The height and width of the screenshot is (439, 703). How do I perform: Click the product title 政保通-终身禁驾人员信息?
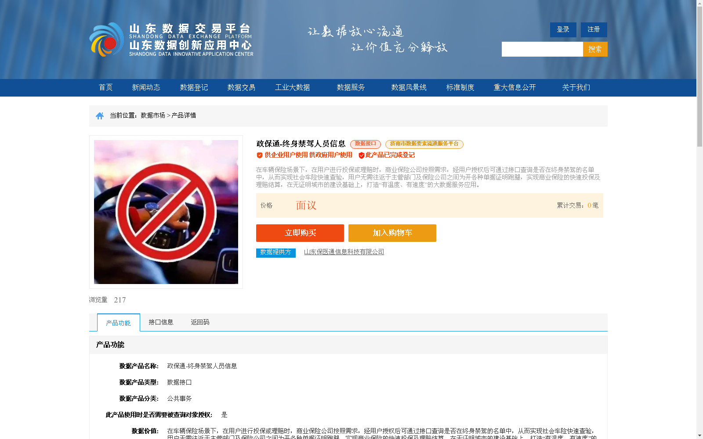(x=301, y=144)
